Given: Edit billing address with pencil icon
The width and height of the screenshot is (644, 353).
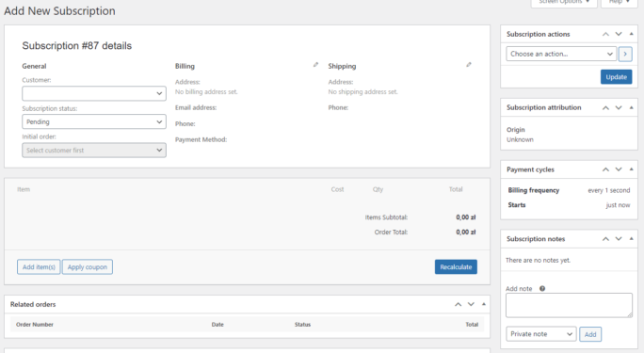Looking at the screenshot, I should pos(315,64).
